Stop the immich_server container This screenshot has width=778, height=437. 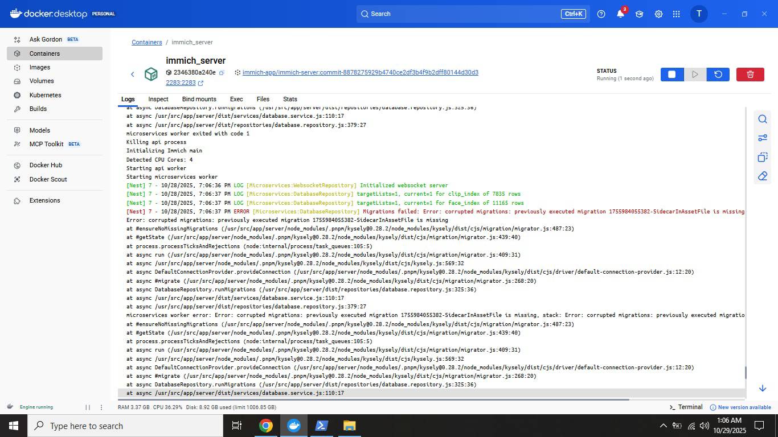coord(672,74)
